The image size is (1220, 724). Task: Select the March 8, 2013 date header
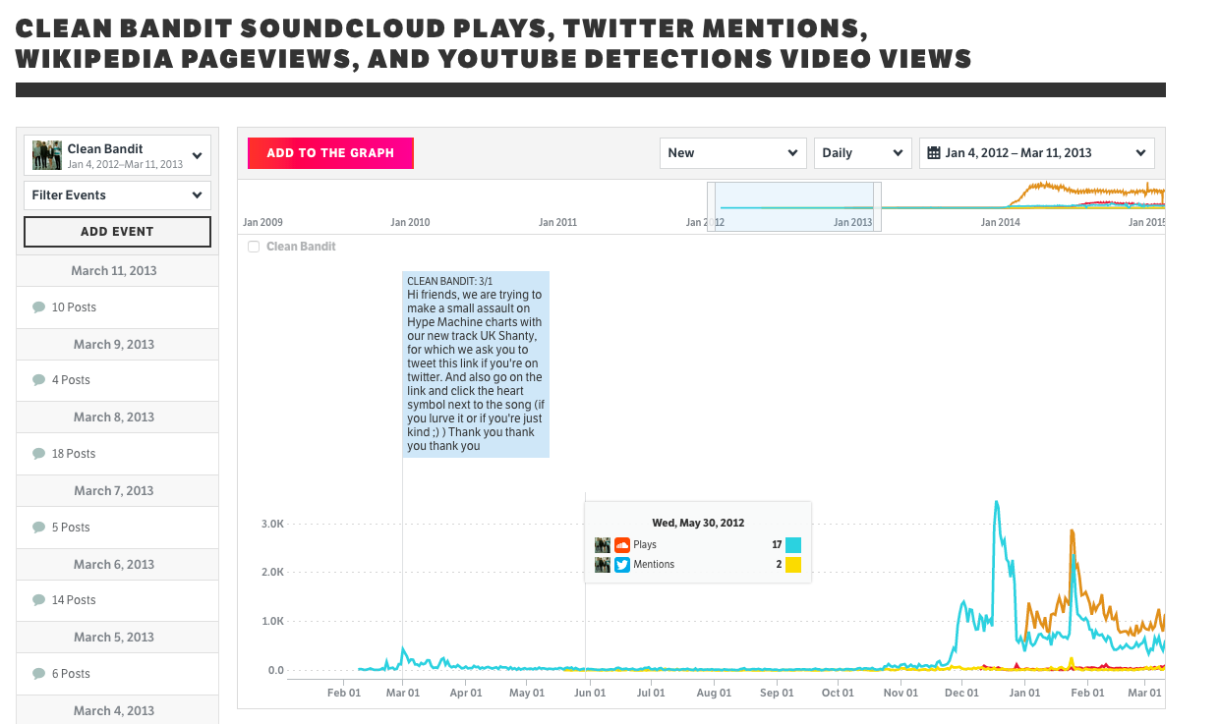pos(114,418)
